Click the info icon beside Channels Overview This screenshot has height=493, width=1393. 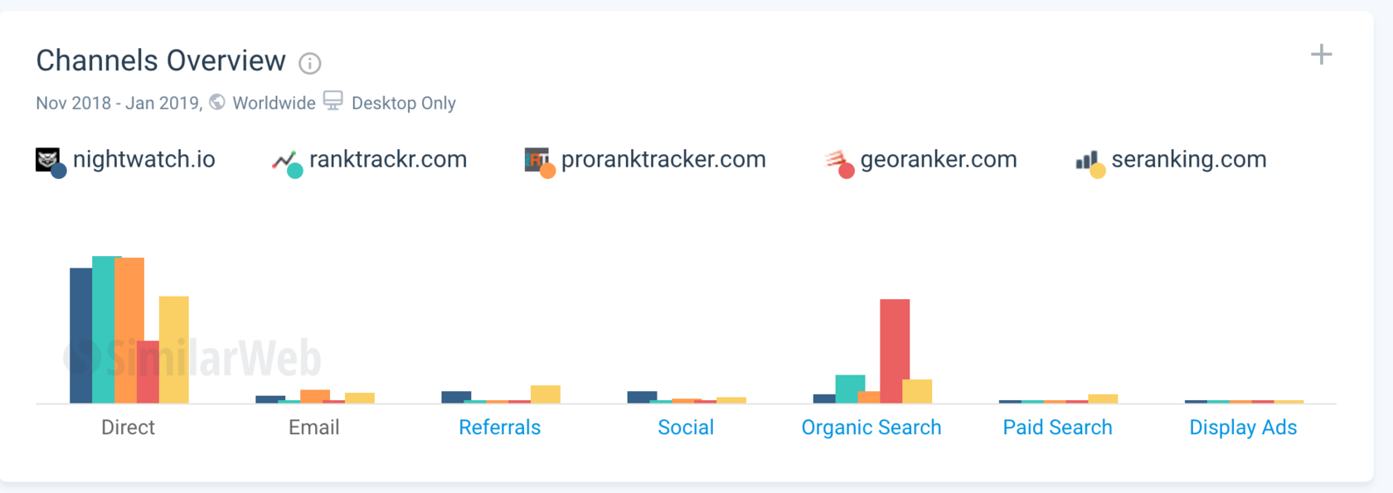coord(310,64)
